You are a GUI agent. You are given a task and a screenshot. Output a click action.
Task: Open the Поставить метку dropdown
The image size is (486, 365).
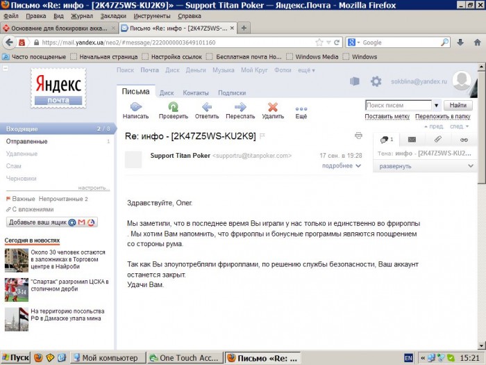coord(387,116)
